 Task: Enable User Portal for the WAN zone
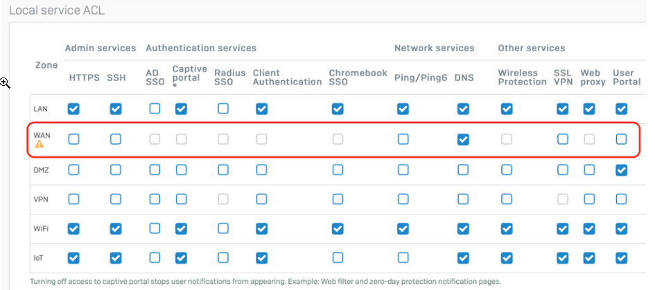(x=621, y=139)
